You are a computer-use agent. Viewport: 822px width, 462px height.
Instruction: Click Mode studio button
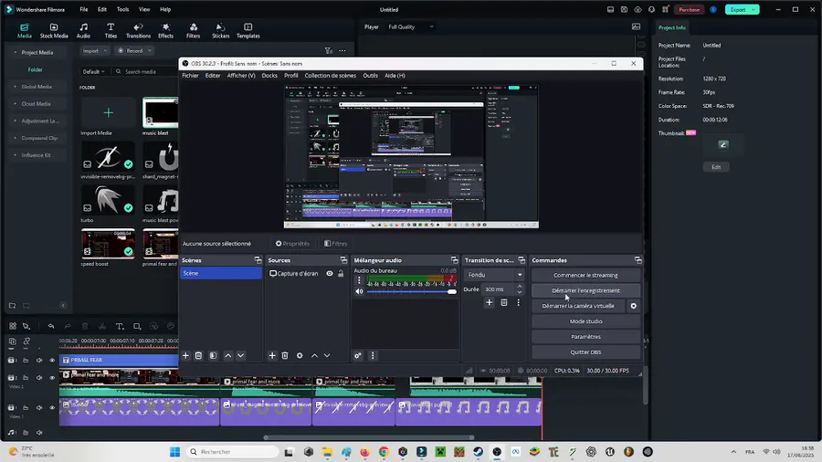click(x=585, y=321)
